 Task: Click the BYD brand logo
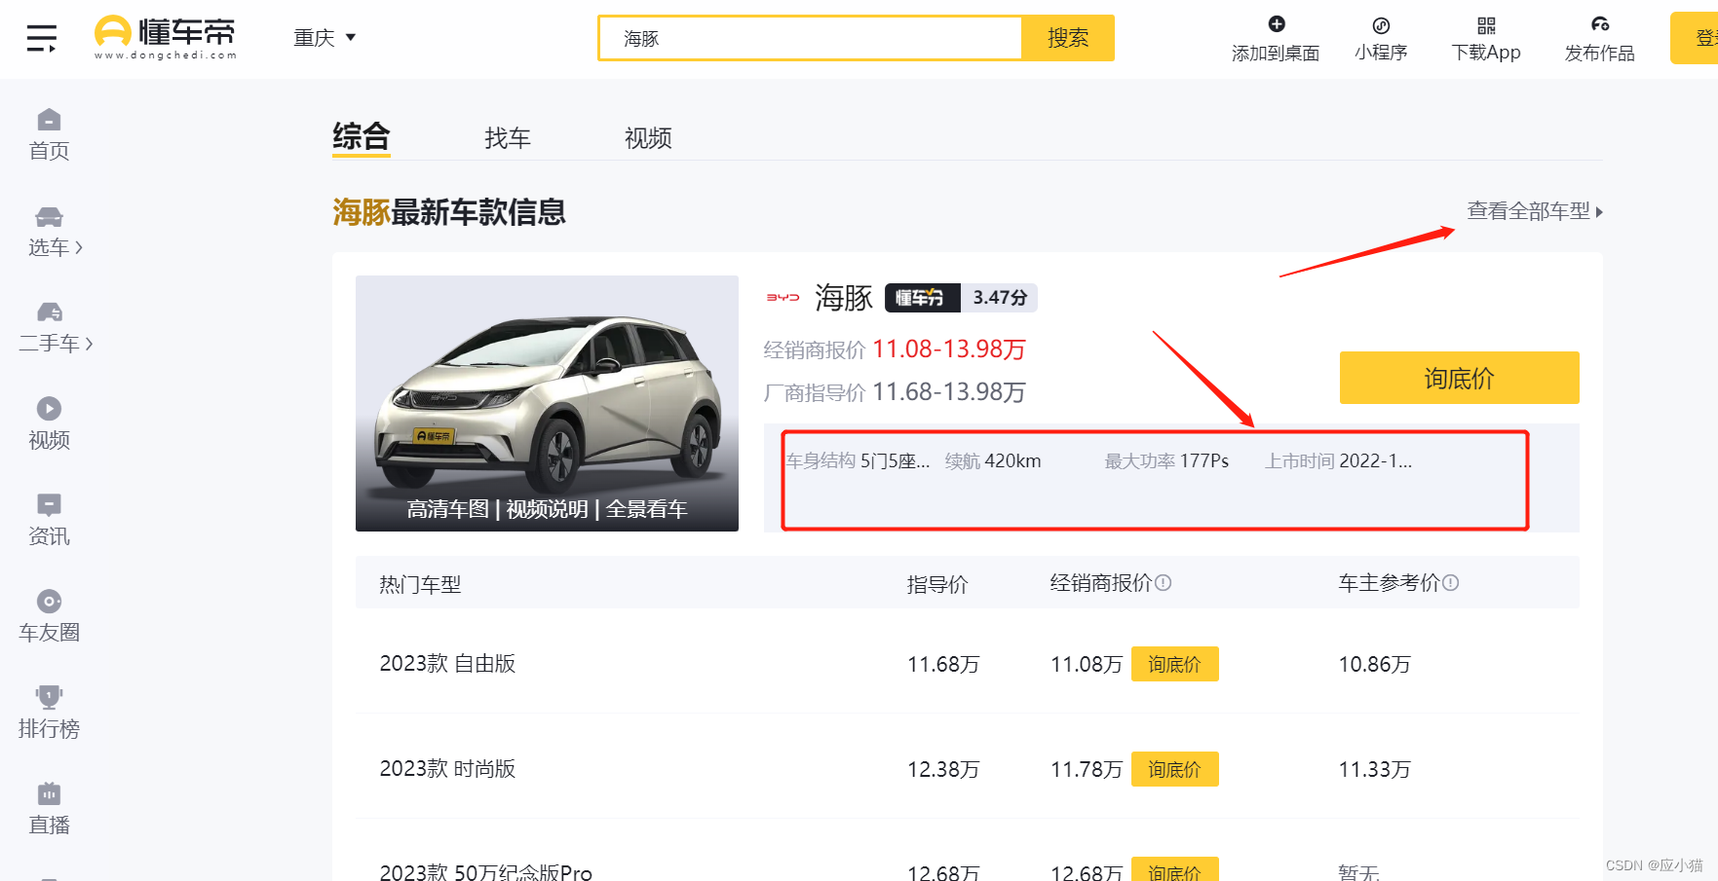click(x=783, y=298)
